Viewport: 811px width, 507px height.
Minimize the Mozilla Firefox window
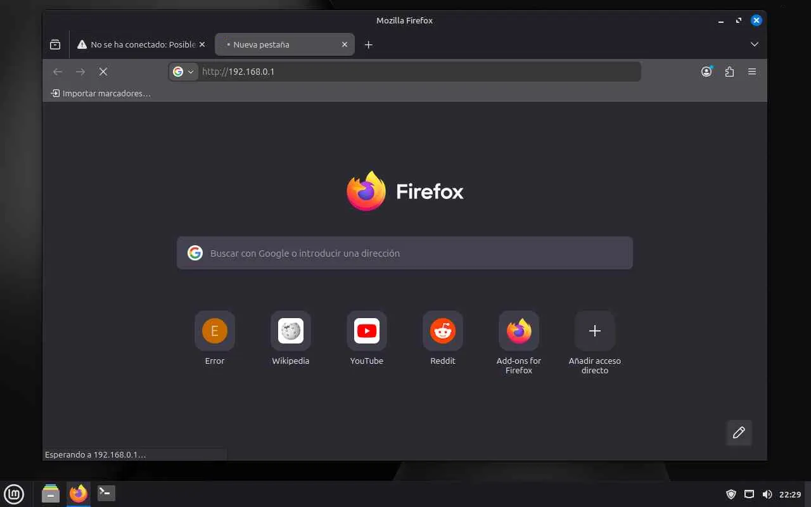click(x=721, y=21)
